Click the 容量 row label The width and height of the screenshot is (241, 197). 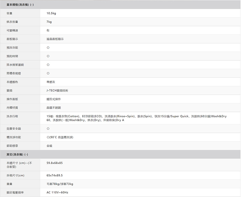point(9,13)
